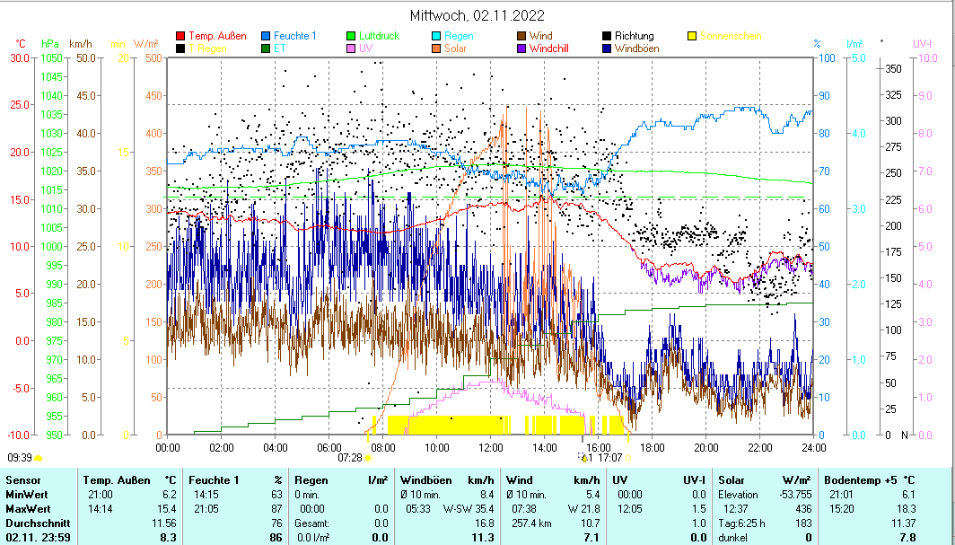Image resolution: width=955 pixels, height=545 pixels.
Task: Click the cyan Regen legend swatch
Action: pos(436,37)
